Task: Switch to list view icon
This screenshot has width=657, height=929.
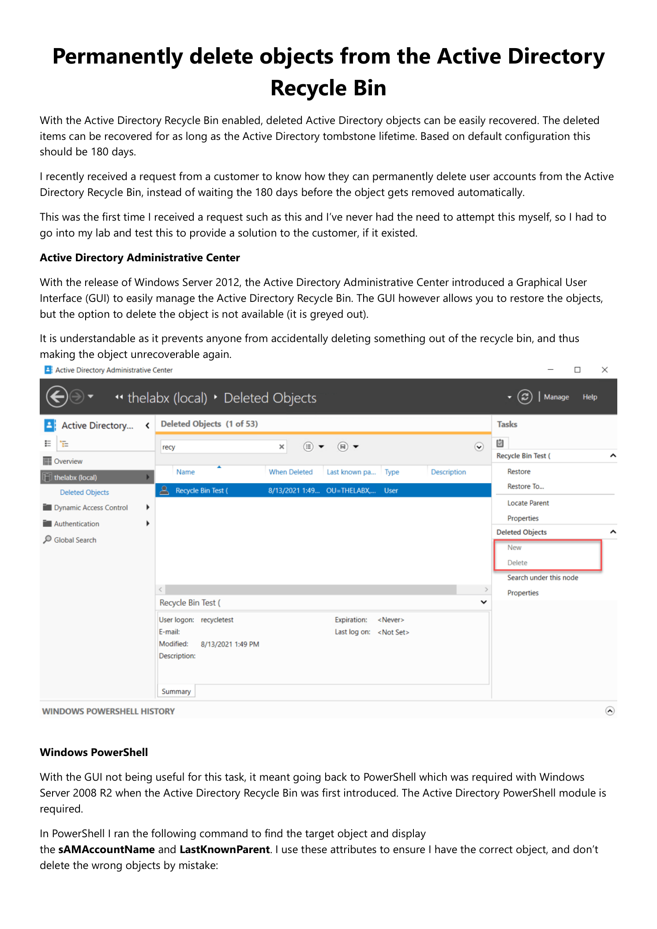Action: (x=48, y=443)
